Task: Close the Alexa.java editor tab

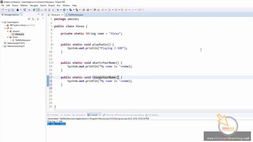Action: coord(62,15)
